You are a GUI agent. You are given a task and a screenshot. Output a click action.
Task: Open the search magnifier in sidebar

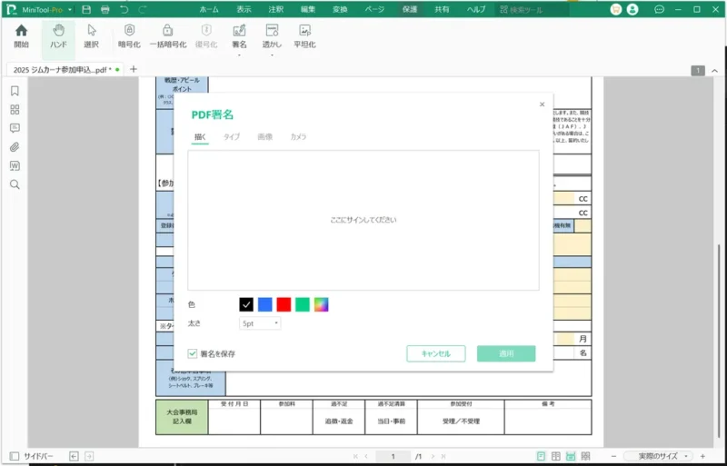click(15, 184)
